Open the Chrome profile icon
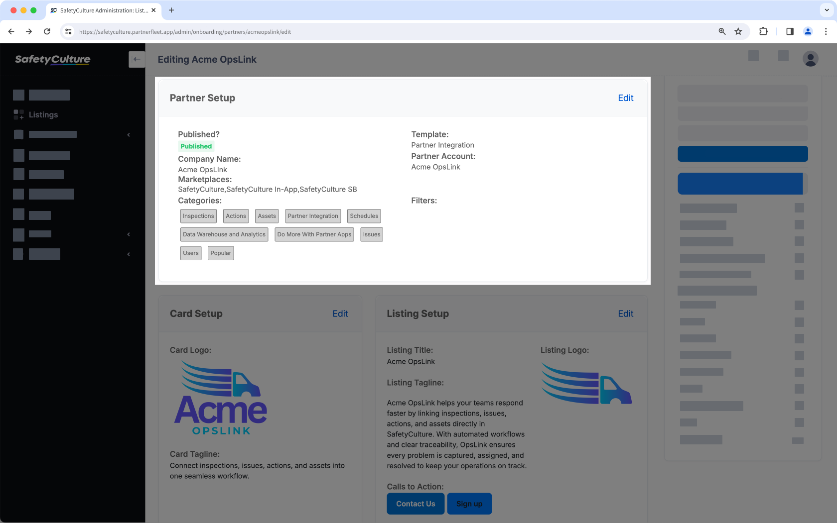 click(x=808, y=31)
